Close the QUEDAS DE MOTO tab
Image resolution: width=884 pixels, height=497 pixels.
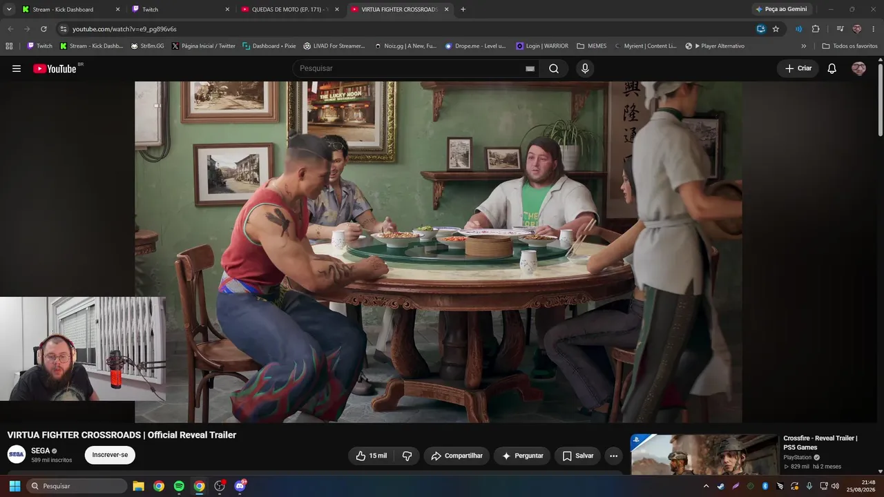click(337, 9)
